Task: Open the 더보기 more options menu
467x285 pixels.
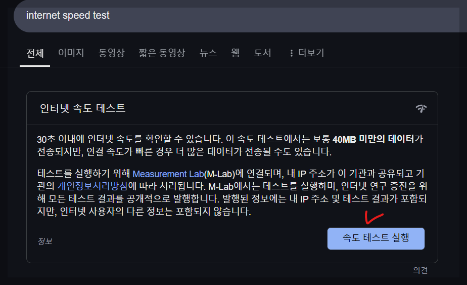Action: (x=307, y=53)
